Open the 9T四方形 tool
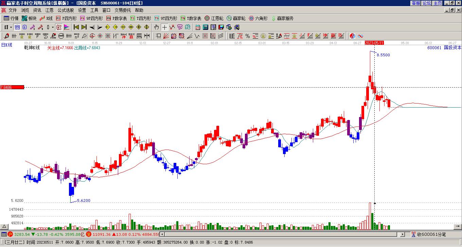462x247 pixels. [x=166, y=18]
